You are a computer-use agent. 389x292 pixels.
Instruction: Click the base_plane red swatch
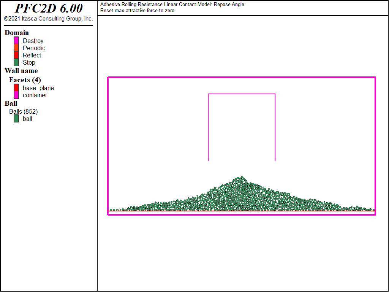(16, 88)
